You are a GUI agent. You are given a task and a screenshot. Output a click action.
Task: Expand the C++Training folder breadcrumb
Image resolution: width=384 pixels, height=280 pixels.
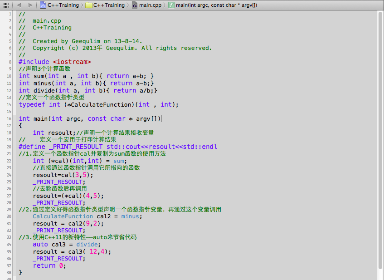(109, 5)
